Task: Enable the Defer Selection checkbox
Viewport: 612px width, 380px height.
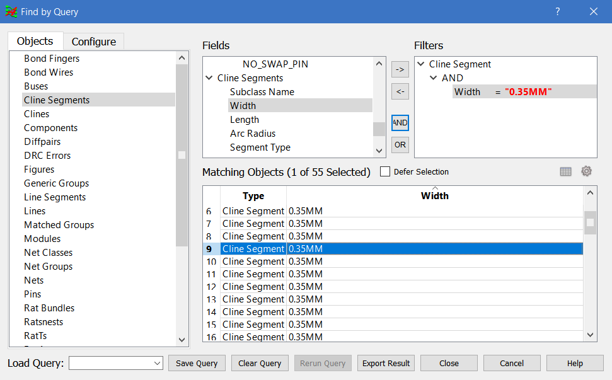Action: click(386, 172)
